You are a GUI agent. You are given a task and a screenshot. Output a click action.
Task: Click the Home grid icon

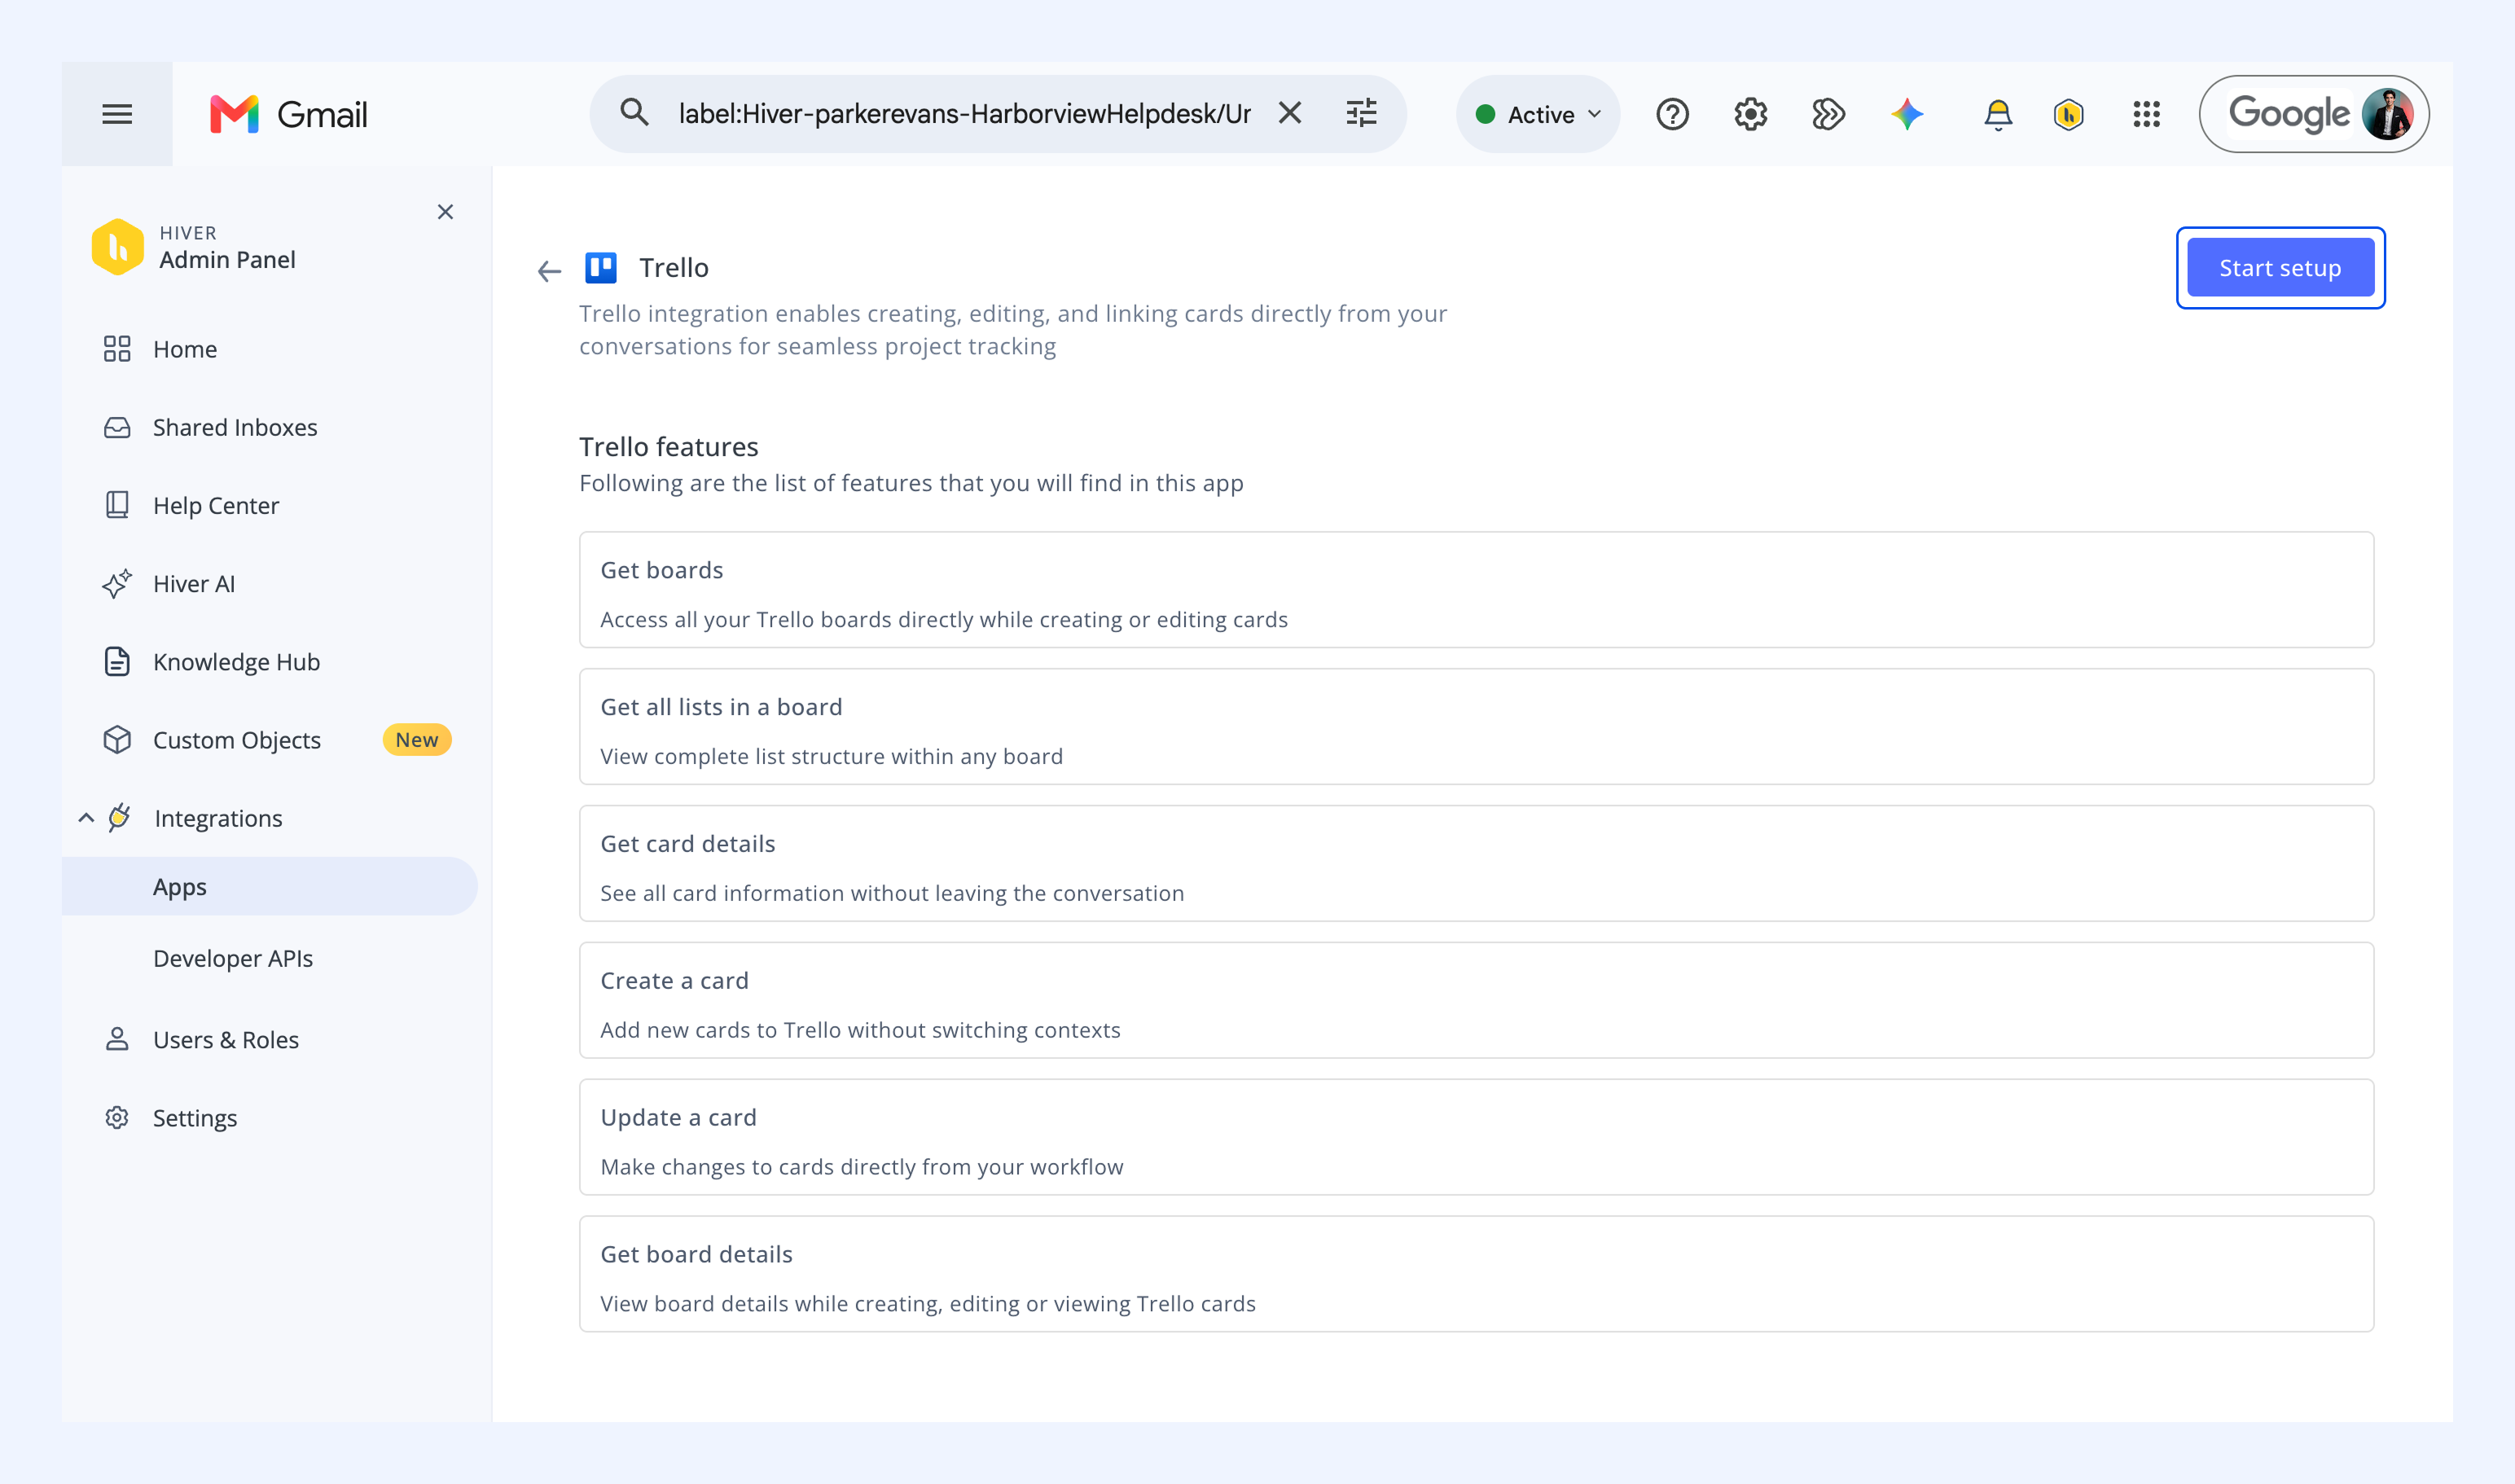point(117,349)
